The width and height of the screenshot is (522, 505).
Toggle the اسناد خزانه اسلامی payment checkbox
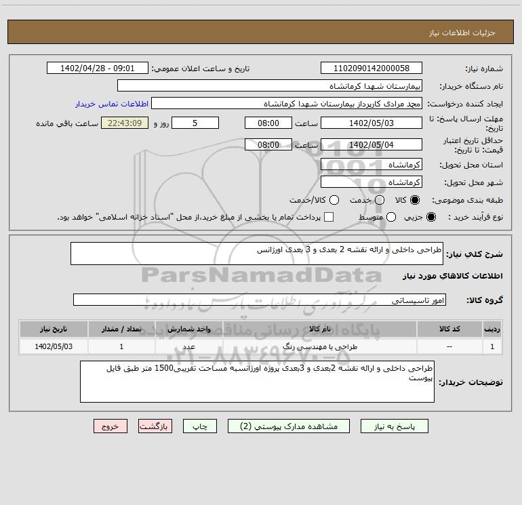[x=329, y=217]
